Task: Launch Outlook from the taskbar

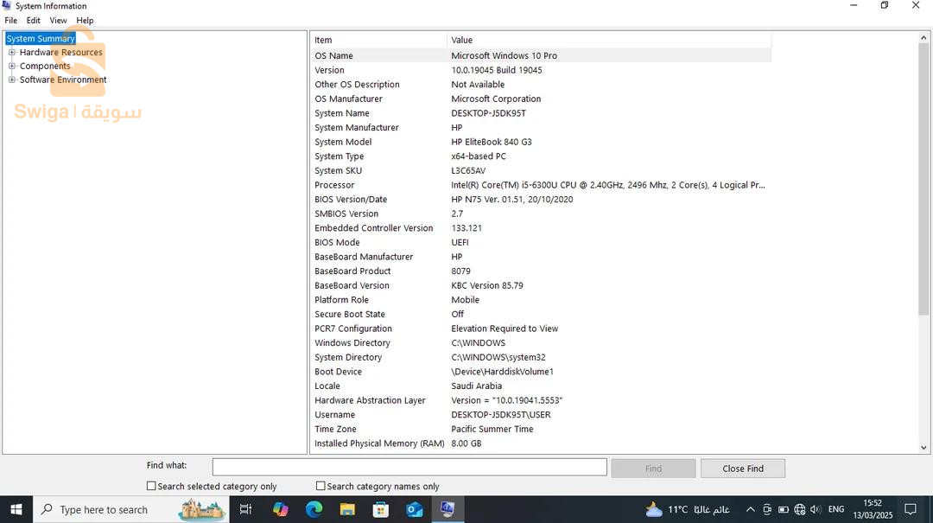Action: click(415, 509)
